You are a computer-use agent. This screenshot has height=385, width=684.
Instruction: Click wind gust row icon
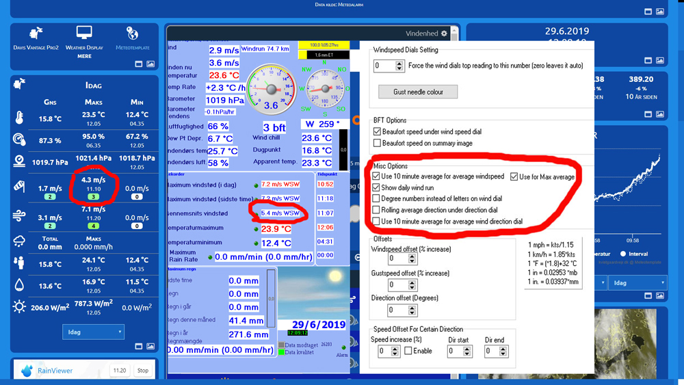(x=19, y=215)
